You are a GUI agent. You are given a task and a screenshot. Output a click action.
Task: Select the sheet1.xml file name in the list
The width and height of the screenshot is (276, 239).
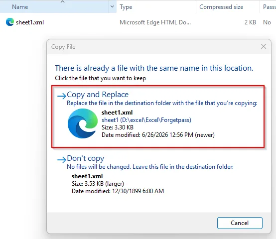pos(30,22)
